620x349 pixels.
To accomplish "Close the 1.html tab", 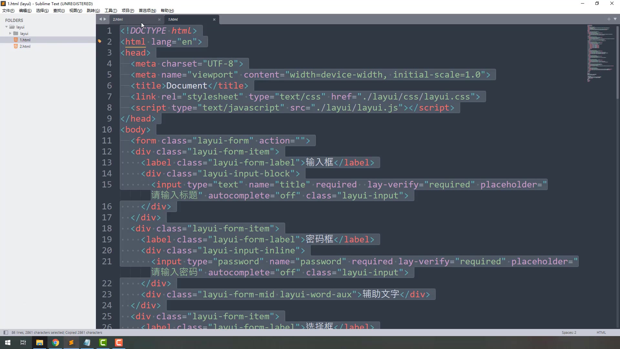I will pos(214,19).
